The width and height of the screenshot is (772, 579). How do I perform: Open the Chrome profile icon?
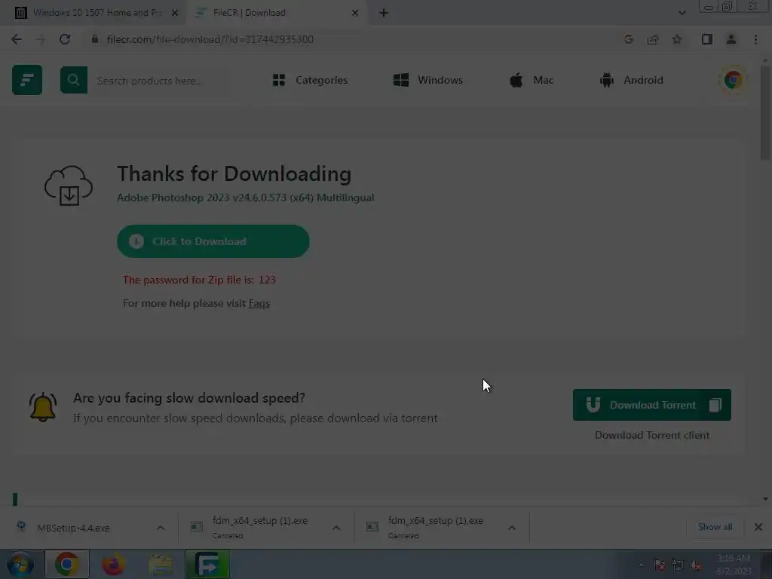point(731,39)
